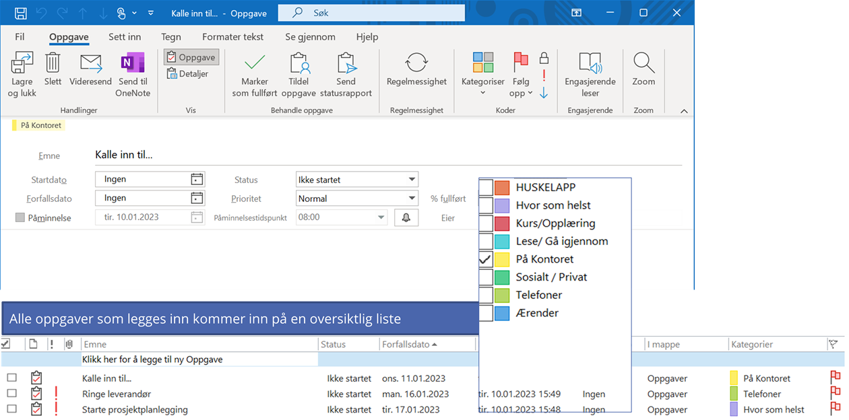Click Send til OneNote icon
Viewport: 849px width, 420px height.
tap(133, 63)
